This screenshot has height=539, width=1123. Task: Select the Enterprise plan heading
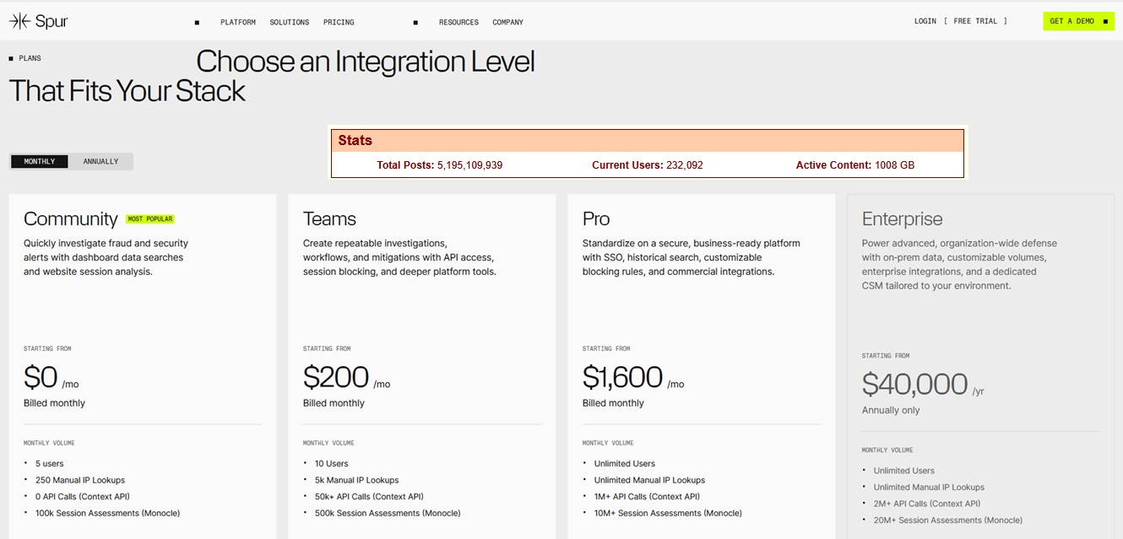pos(902,219)
